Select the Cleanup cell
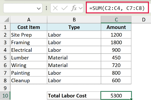The height and width of the screenshot is (100, 151). [29, 80]
